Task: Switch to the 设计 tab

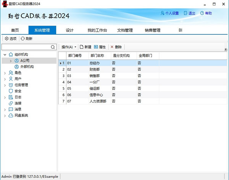Action: click(x=69, y=30)
